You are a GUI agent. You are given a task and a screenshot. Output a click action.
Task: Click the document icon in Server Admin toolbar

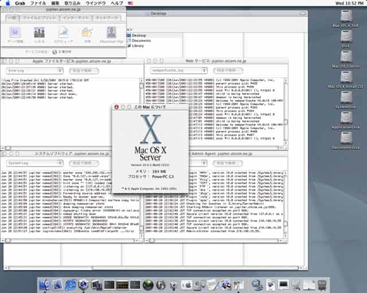(x=63, y=32)
